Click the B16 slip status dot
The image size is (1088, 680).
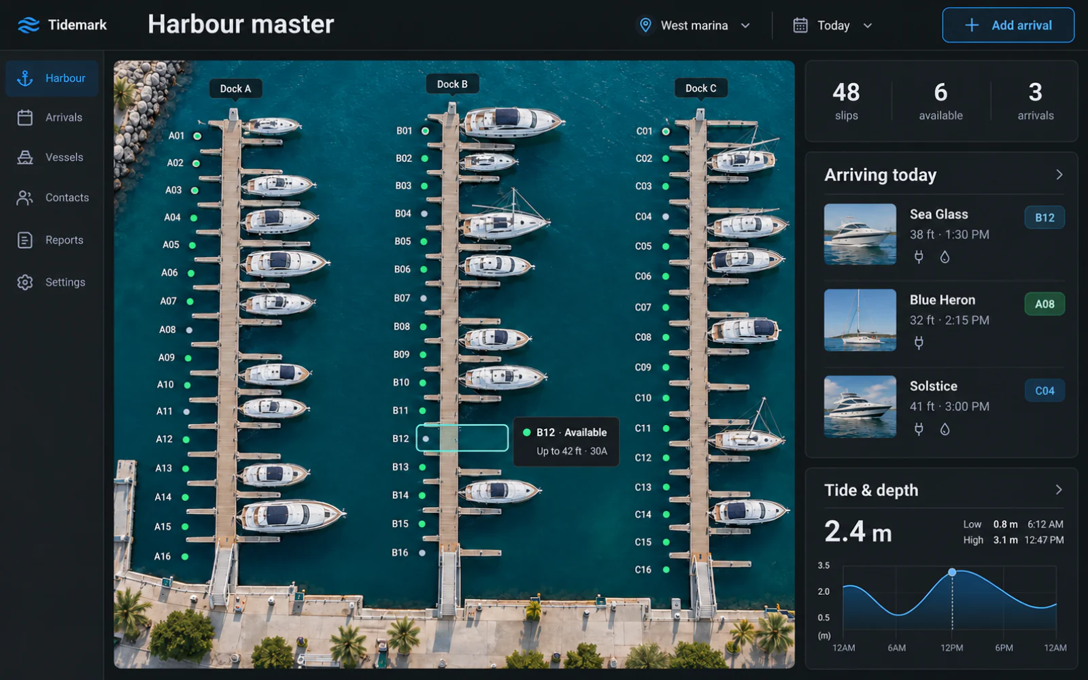[x=422, y=553]
